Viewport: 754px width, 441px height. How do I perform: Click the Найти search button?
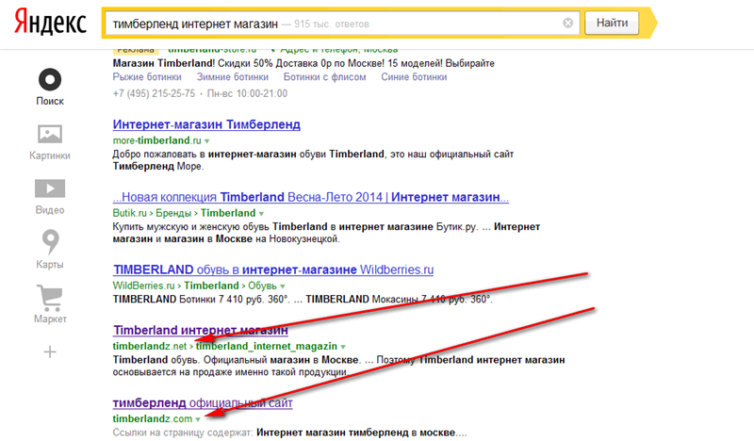tap(612, 23)
